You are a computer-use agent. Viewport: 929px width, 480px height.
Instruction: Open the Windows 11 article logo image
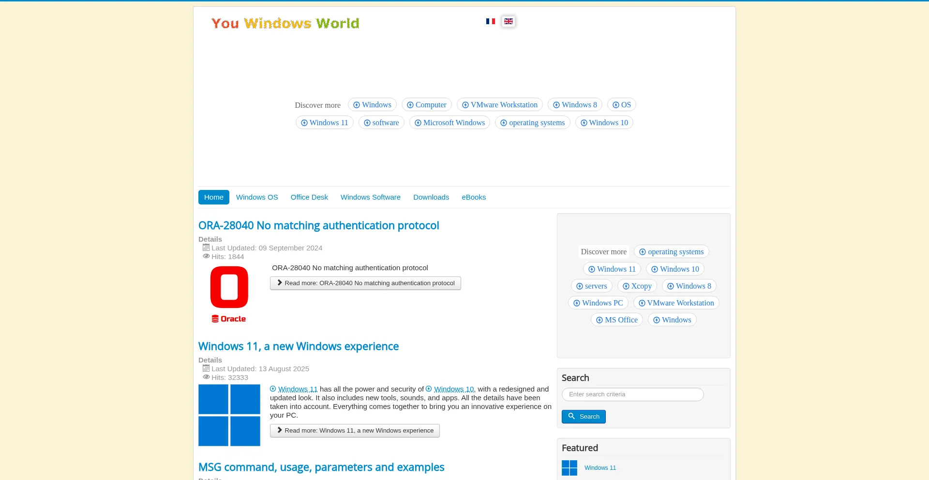(229, 415)
